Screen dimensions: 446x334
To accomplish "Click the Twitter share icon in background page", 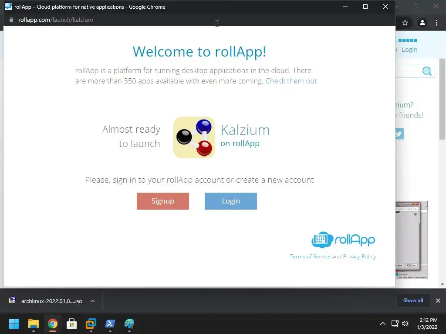I will tap(399, 134).
